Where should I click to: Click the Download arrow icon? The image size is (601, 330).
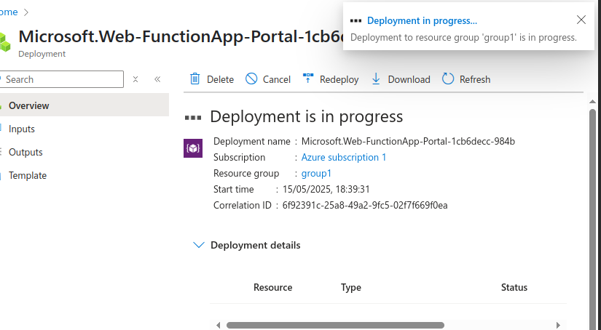click(376, 79)
